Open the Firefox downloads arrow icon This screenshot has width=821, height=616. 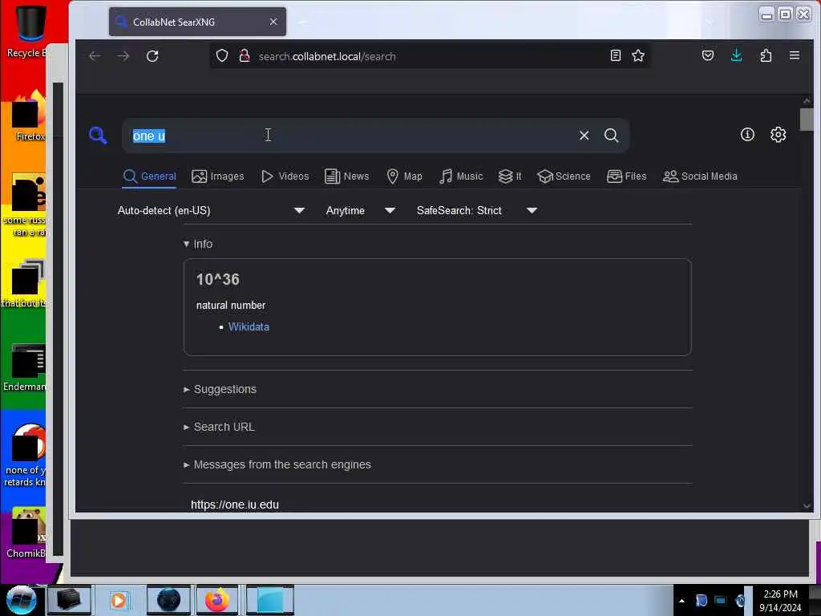tap(736, 55)
